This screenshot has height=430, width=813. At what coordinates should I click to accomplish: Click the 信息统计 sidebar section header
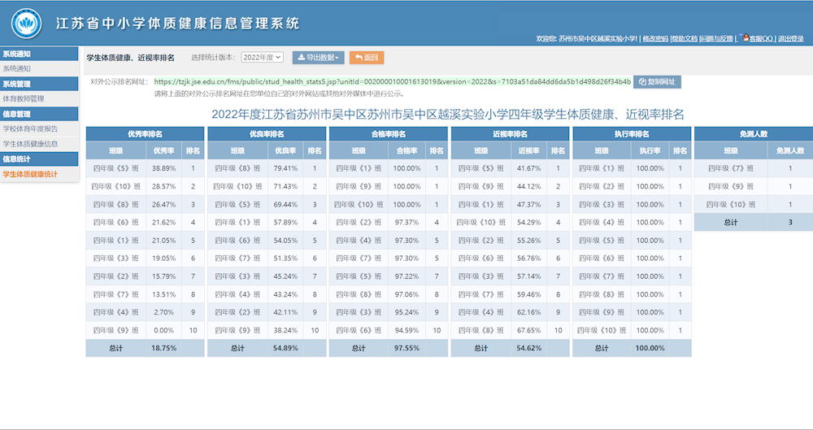[x=39, y=159]
